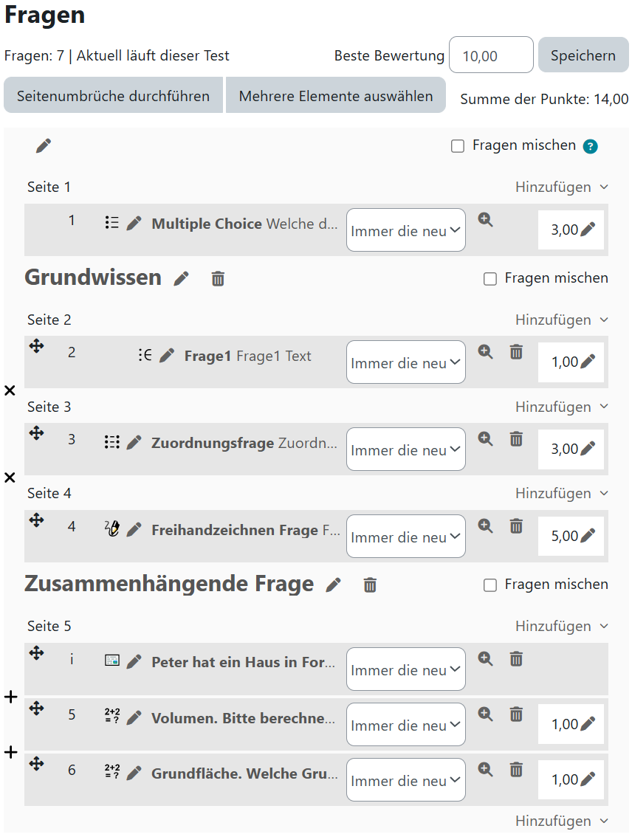Preview the Grundfläche question

coord(485,769)
